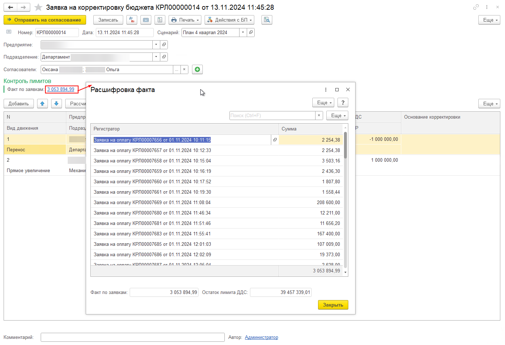This screenshot has height=345, width=505.
Task: Open the Действия с БП dropdown
Action: click(229, 20)
